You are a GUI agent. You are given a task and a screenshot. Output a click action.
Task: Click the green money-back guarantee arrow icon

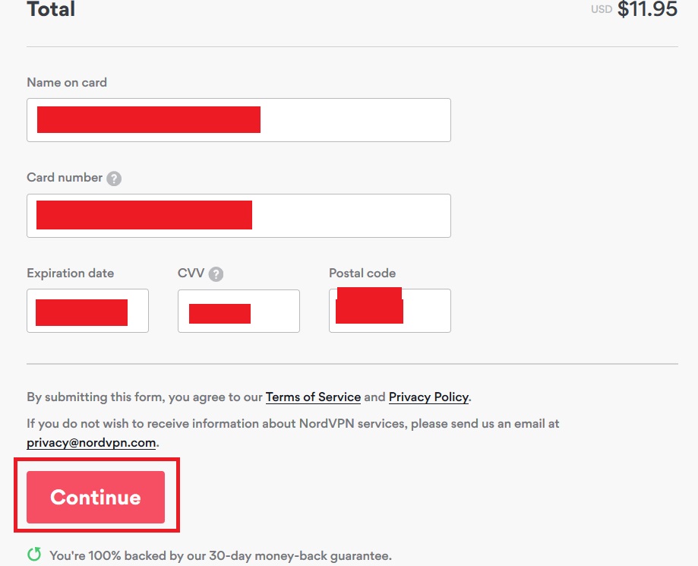(x=34, y=554)
